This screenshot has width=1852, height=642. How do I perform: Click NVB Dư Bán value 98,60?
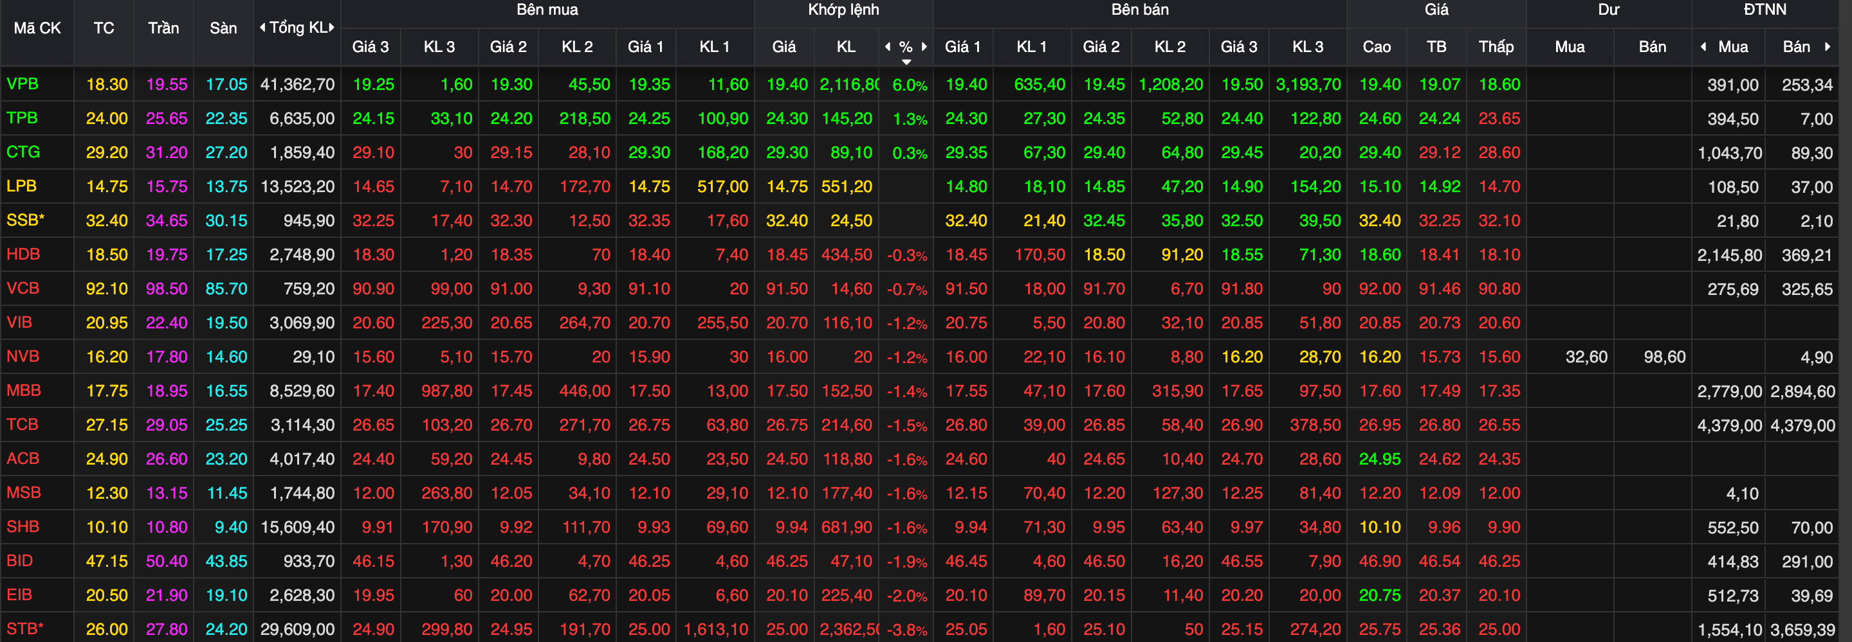(x=1664, y=357)
